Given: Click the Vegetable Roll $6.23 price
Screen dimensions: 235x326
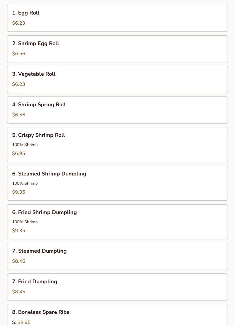Looking at the screenshot, I should point(19,84).
